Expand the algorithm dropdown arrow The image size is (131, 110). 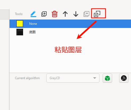point(95,78)
